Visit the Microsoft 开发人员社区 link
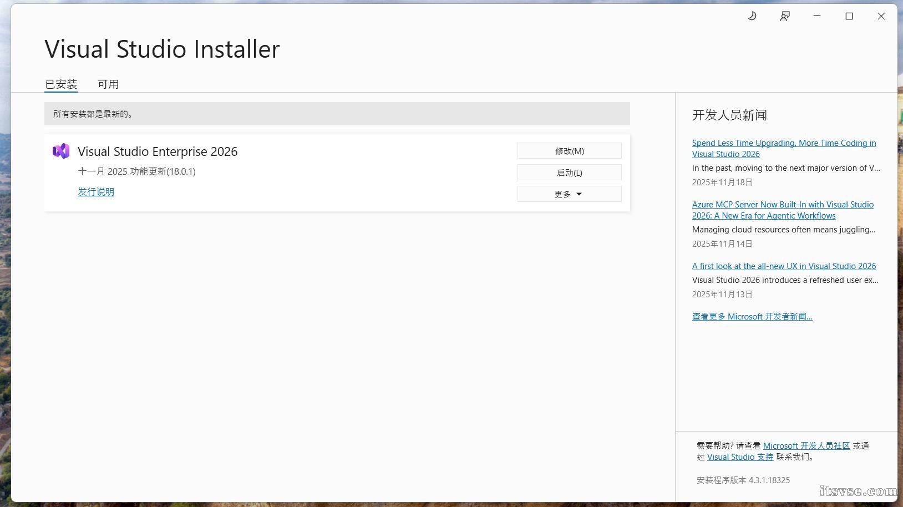This screenshot has width=903, height=507. [806, 446]
